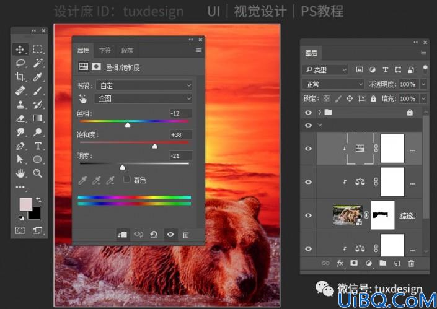This screenshot has width=437, height=309.
Task: Click the clip to layer button
Action: tap(122, 235)
